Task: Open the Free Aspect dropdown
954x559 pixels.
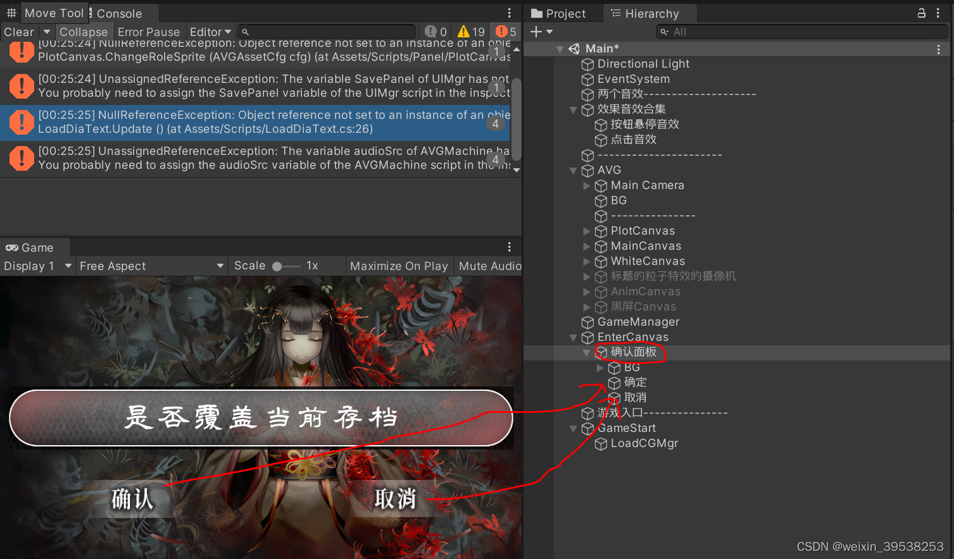Action: (151, 266)
